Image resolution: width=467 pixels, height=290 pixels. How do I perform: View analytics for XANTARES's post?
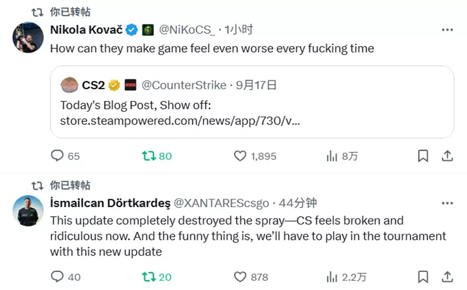(332, 277)
